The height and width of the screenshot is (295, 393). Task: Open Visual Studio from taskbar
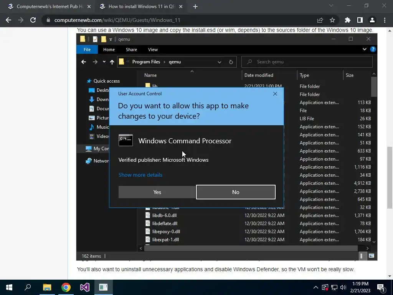pyautogui.click(x=85, y=287)
